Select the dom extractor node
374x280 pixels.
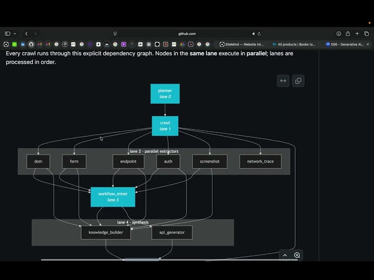[x=38, y=162]
